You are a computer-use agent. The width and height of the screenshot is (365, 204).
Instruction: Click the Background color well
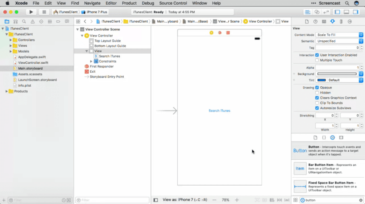click(x=336, y=74)
